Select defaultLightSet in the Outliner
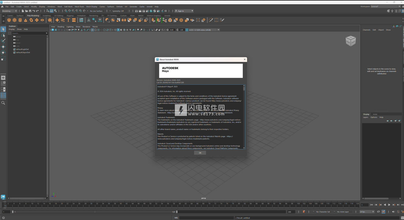The height and width of the screenshot is (220, 404). click(x=22, y=49)
